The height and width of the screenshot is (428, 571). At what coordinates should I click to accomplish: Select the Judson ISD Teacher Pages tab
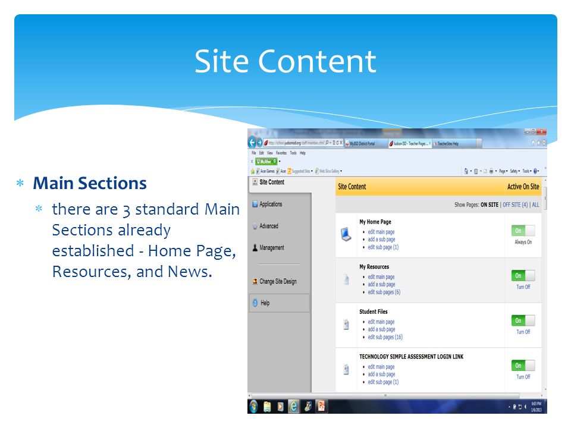tap(409, 143)
